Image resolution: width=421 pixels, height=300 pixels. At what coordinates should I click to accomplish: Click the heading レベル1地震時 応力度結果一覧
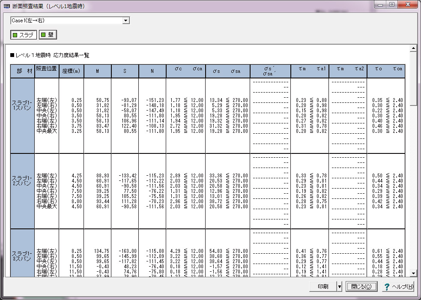(x=50, y=55)
